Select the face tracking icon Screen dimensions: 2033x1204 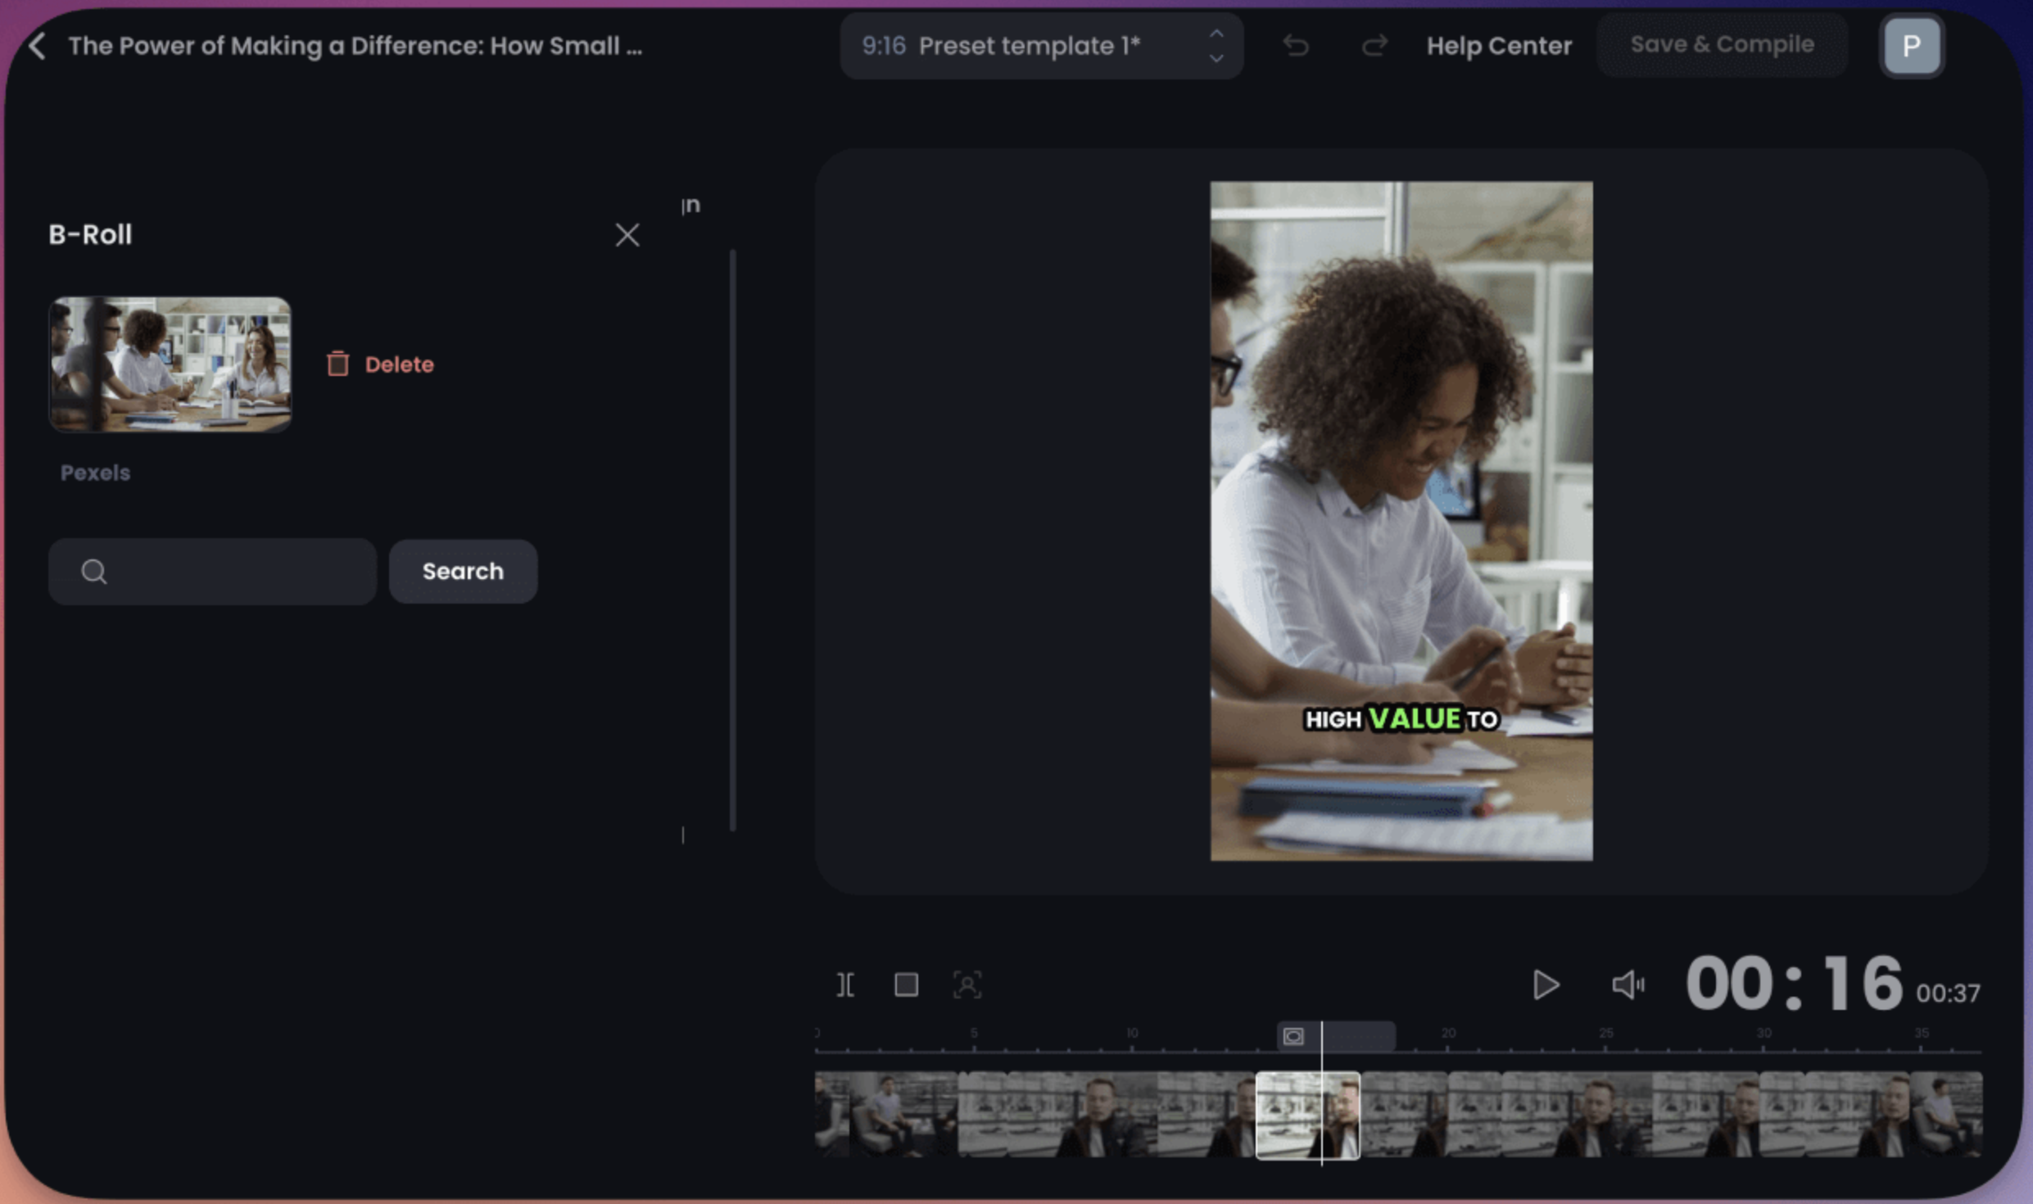[969, 984]
